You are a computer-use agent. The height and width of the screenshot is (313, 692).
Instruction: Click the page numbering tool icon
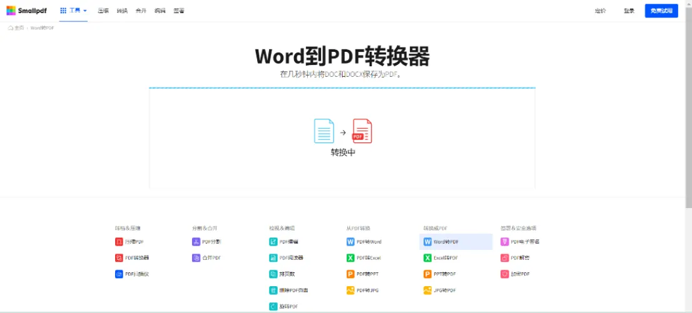coord(273,274)
